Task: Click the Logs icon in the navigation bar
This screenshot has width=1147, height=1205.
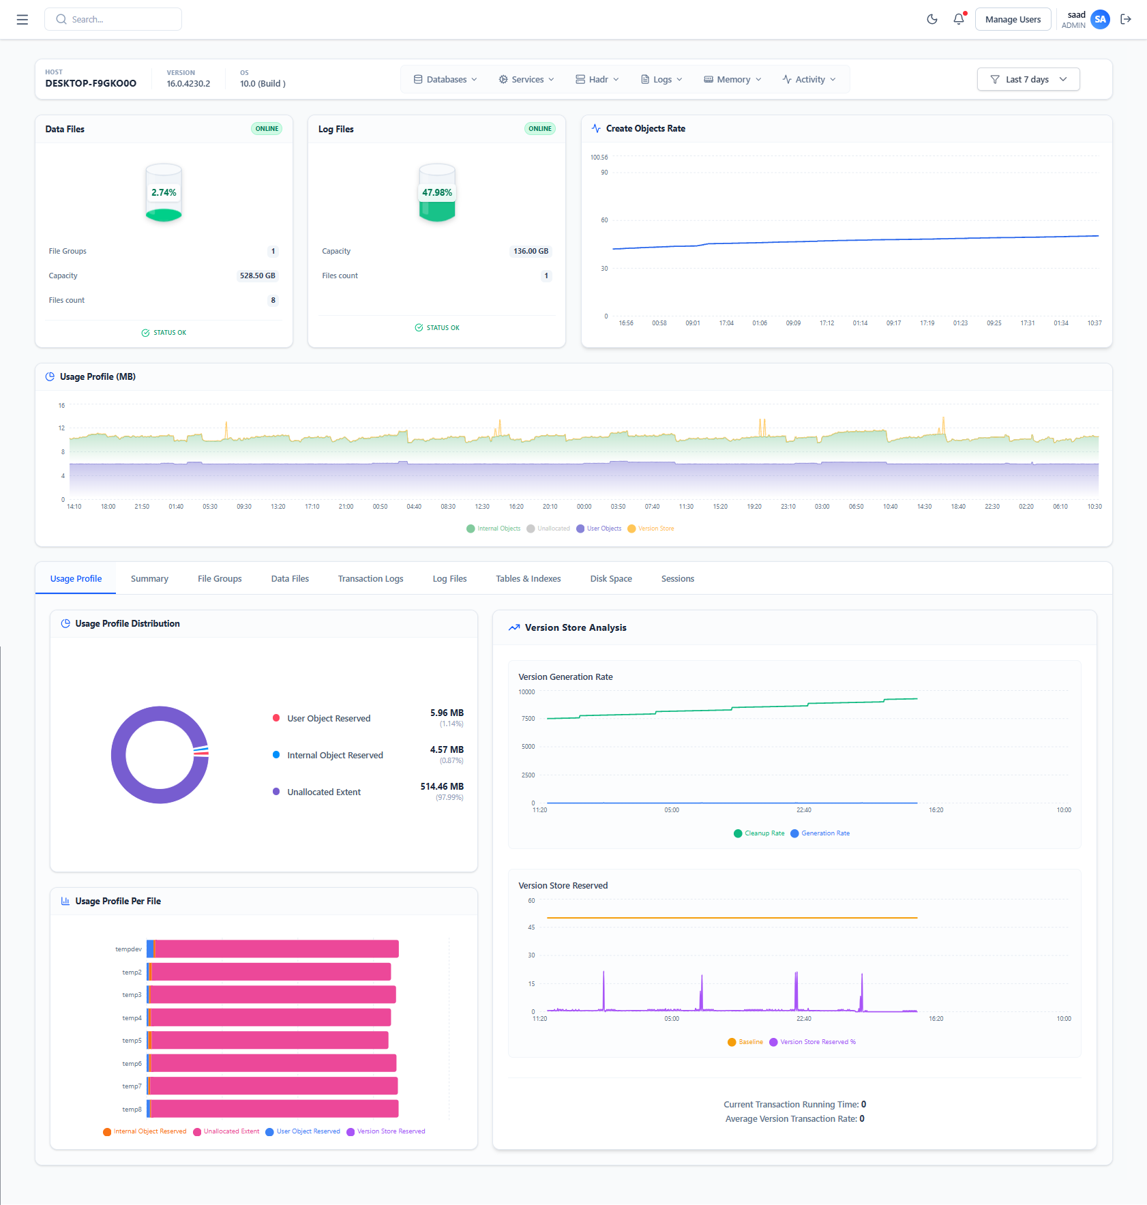Action: [x=644, y=79]
